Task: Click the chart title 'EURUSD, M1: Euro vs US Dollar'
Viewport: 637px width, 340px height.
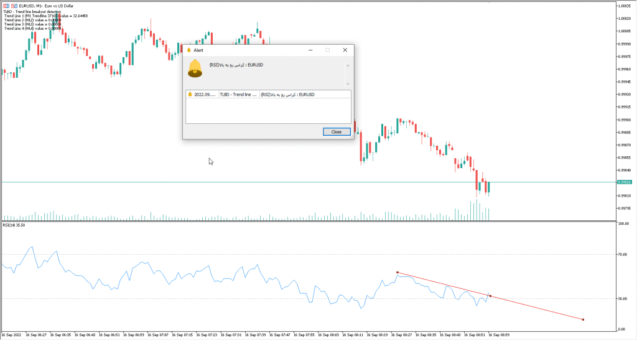Action: tap(46, 6)
